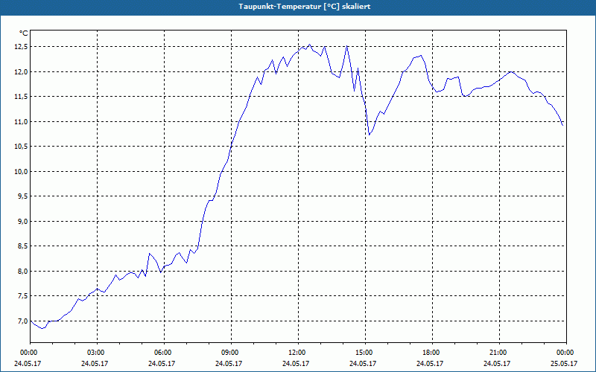Image resolution: width=596 pixels, height=372 pixels.
Task: Select the 12,0 y-axis label
Action: tap(22, 71)
